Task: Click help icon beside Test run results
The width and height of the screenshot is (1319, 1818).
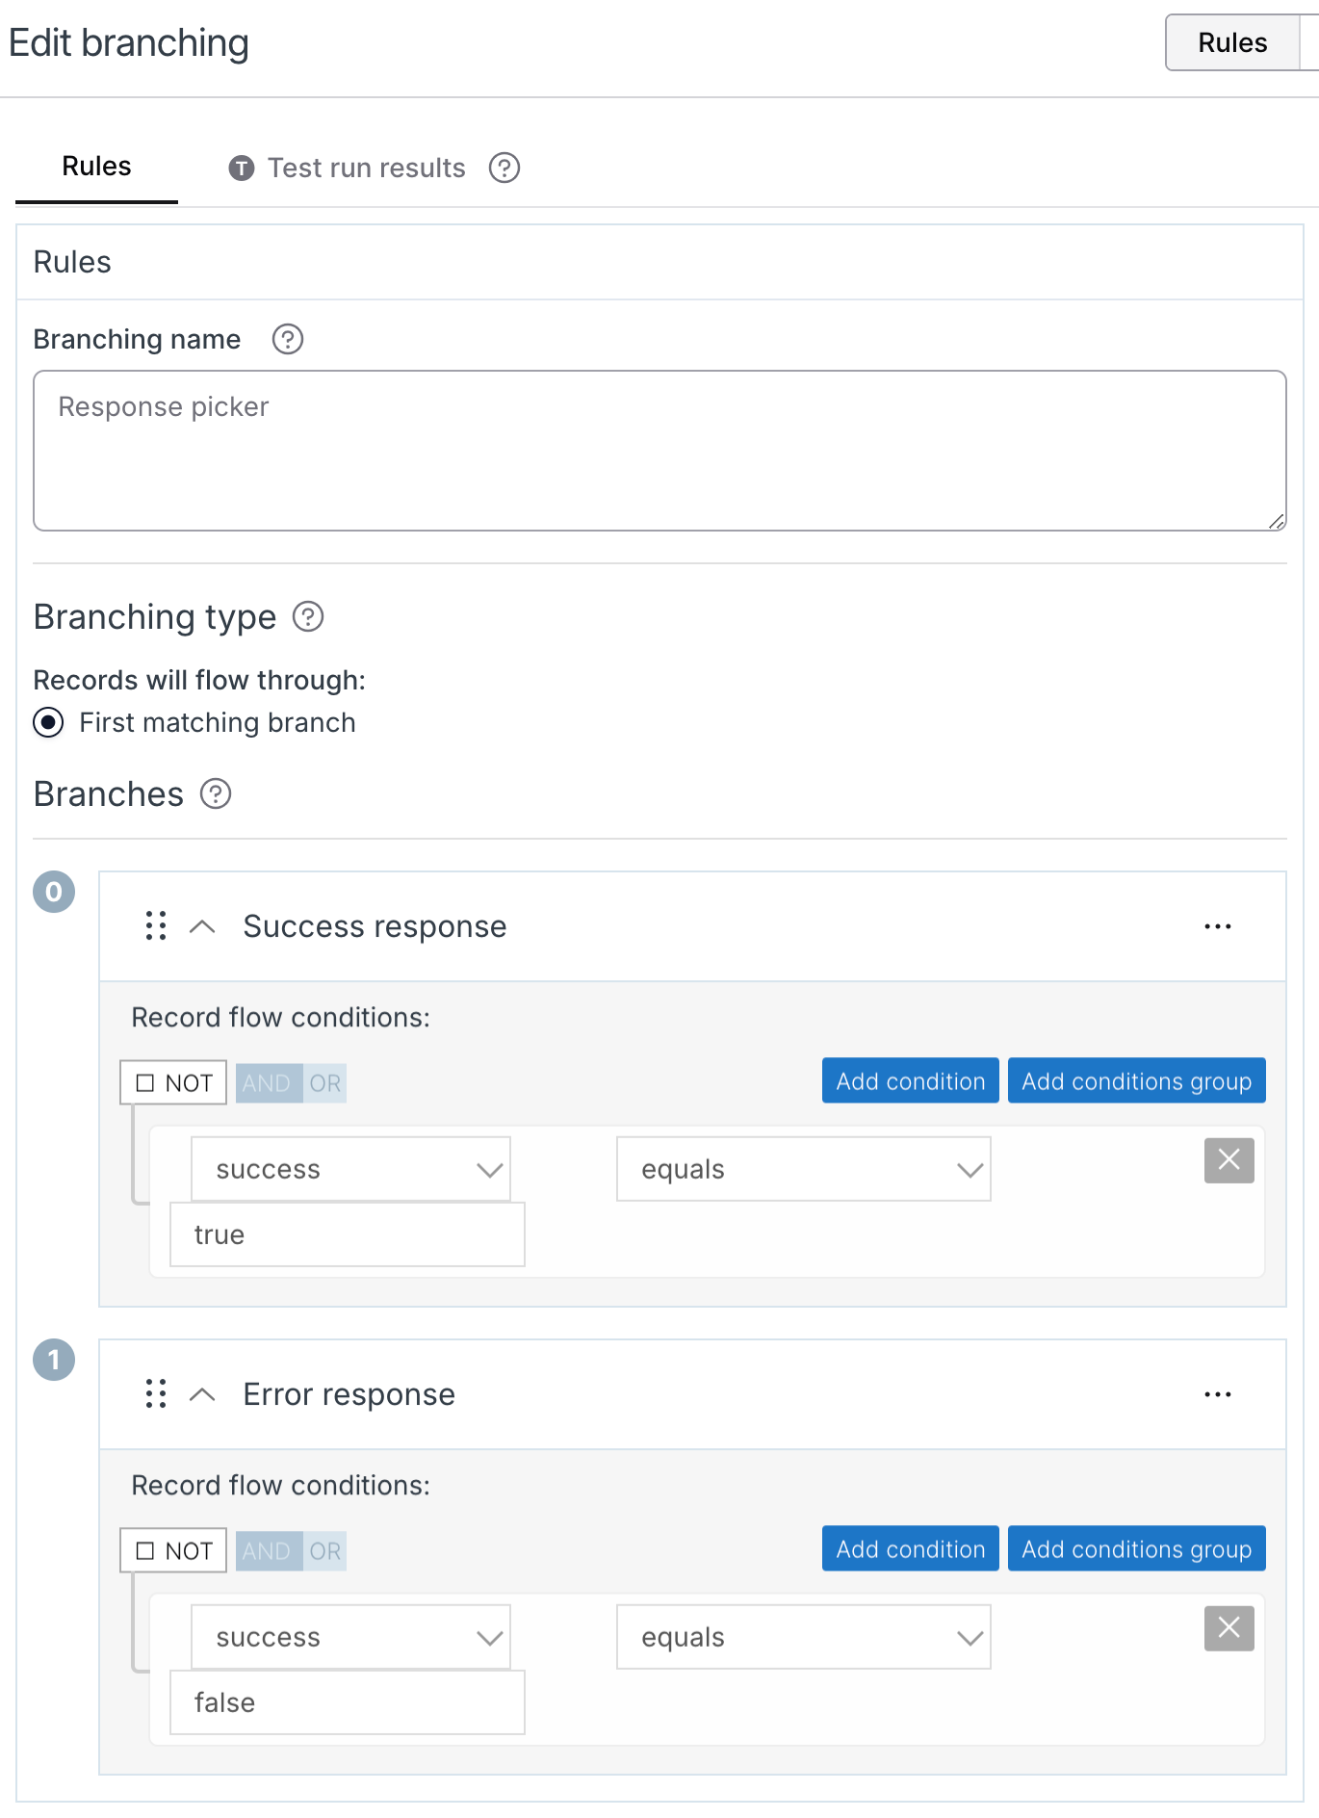Action: point(504,168)
